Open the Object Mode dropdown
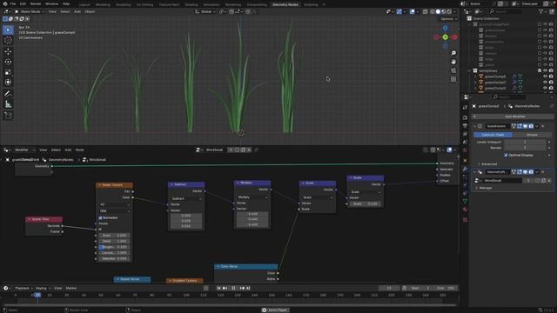The height and width of the screenshot is (313, 557). [x=29, y=11]
